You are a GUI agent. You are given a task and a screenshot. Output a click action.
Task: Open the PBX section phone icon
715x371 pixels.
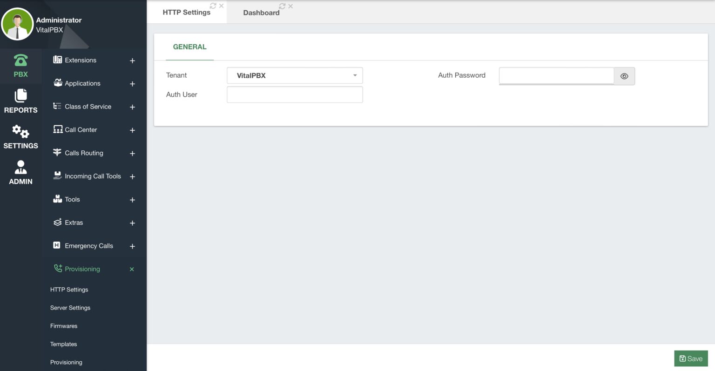pos(20,60)
